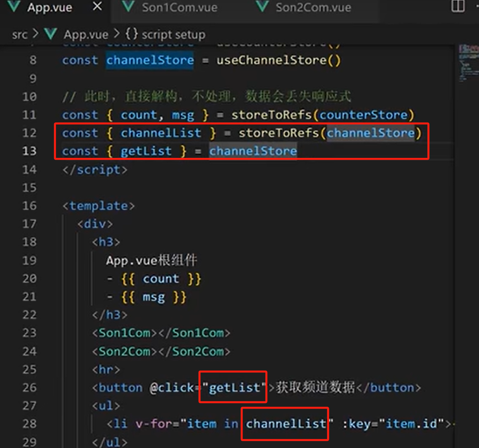This screenshot has width=479, height=448.
Task: Click @click attribute on line 26
Action: click(172, 387)
